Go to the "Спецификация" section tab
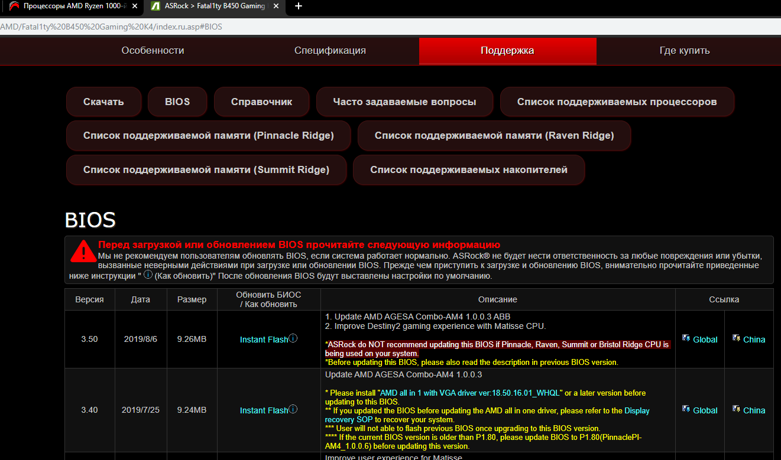This screenshot has height=460, width=781. (330, 51)
